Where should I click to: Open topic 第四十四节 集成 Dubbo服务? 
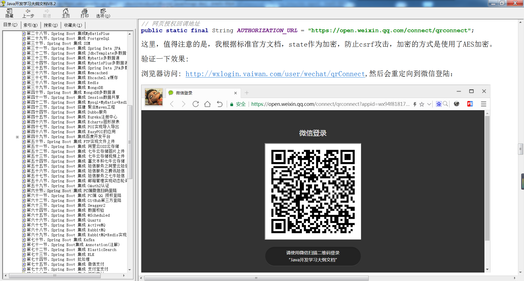67,112
